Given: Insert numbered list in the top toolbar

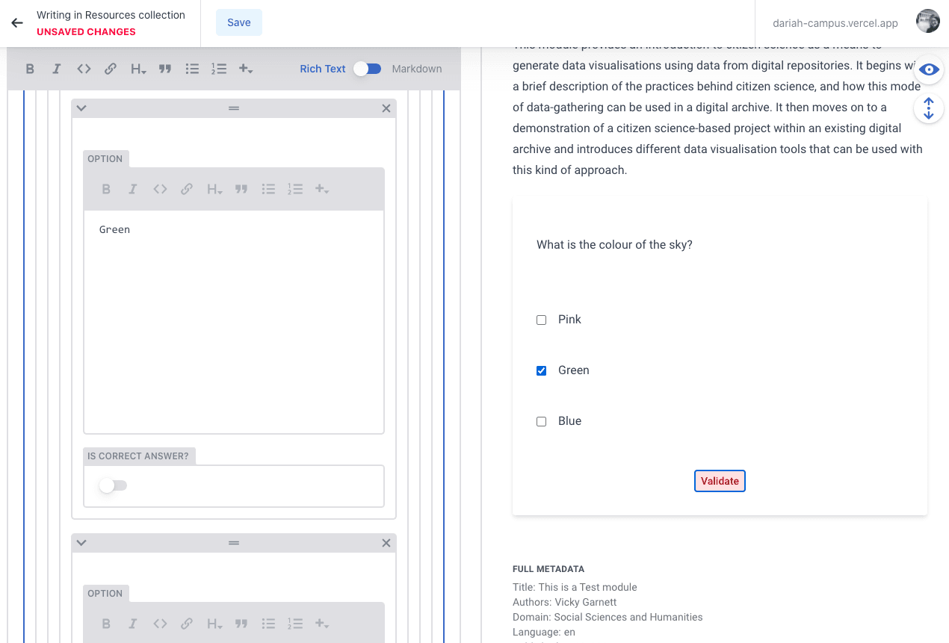Looking at the screenshot, I should (218, 69).
